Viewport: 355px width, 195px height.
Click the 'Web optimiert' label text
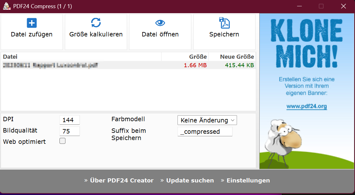24,142
